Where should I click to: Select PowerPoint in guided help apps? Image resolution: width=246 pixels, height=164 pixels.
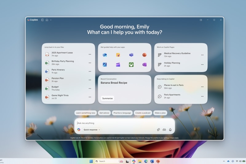pos(144,55)
